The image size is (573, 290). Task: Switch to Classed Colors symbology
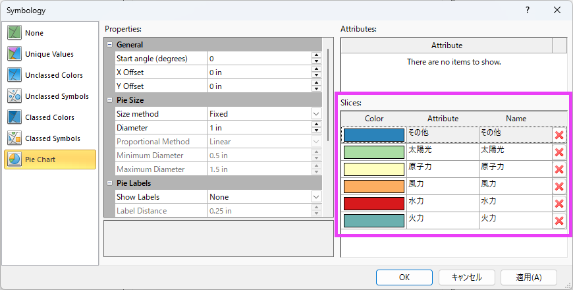[14, 117]
